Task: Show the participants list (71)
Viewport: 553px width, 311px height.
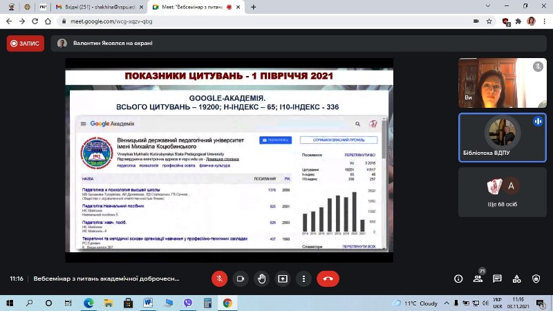Action: pos(478,279)
